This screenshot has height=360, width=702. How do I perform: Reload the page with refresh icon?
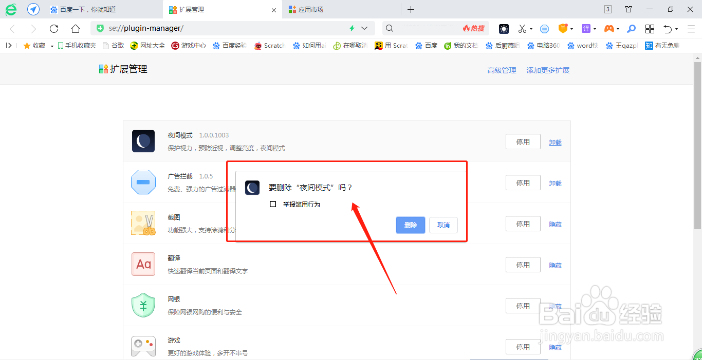point(54,29)
